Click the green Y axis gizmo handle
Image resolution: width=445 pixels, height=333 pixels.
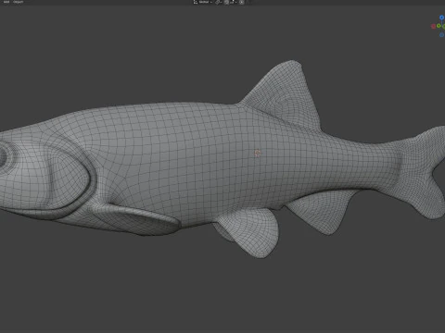tap(439, 26)
